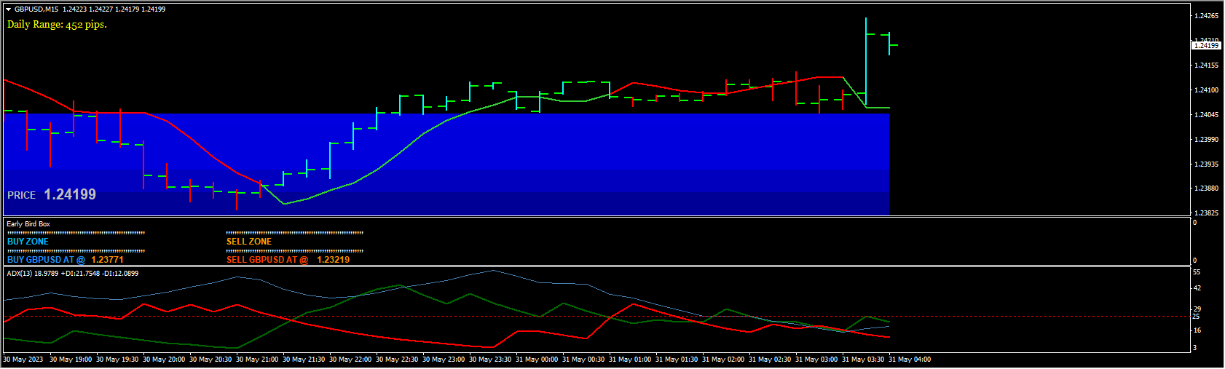Viewport: 1225px width, 369px height.
Task: Select the BUY GBPUSD AT @ text
Action: click(x=46, y=260)
